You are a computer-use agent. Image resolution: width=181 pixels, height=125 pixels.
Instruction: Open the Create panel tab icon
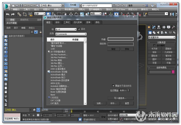tap(149, 27)
